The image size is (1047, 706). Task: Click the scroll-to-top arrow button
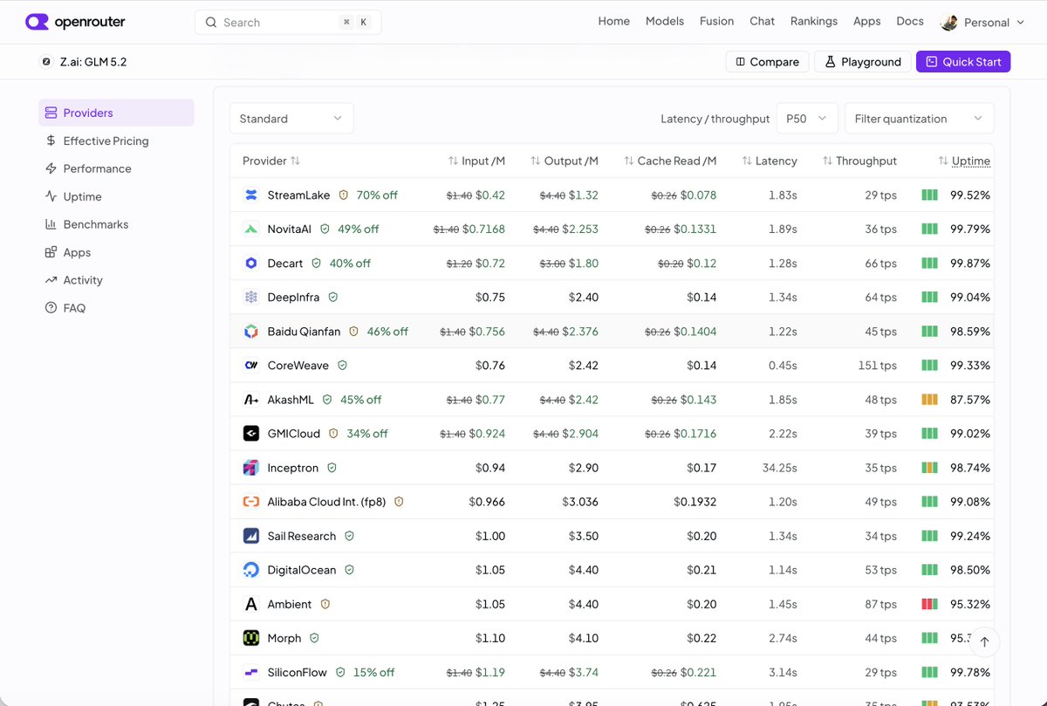click(x=984, y=641)
